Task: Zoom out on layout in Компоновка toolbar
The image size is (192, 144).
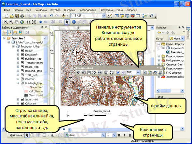Action: point(84,73)
